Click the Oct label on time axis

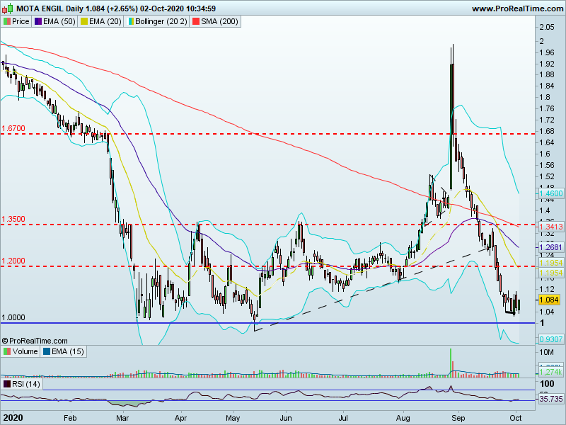(x=516, y=418)
